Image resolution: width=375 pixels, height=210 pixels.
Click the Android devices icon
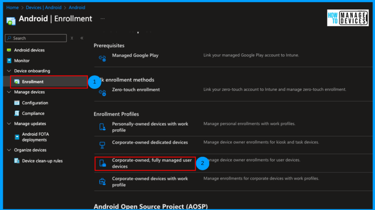click(x=9, y=50)
